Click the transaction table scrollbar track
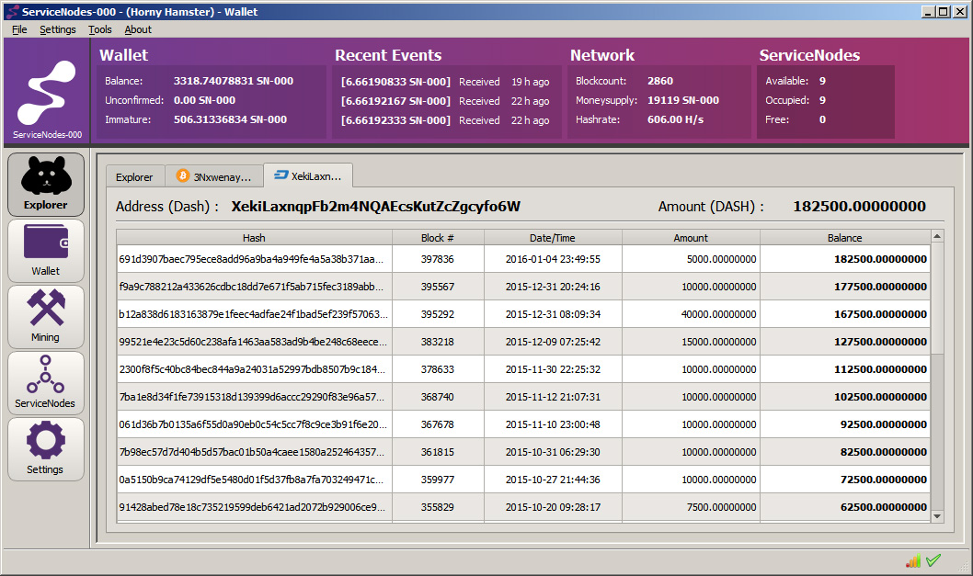 [x=937, y=432]
